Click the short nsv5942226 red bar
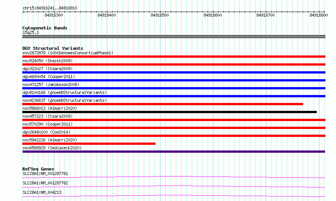 89,144
